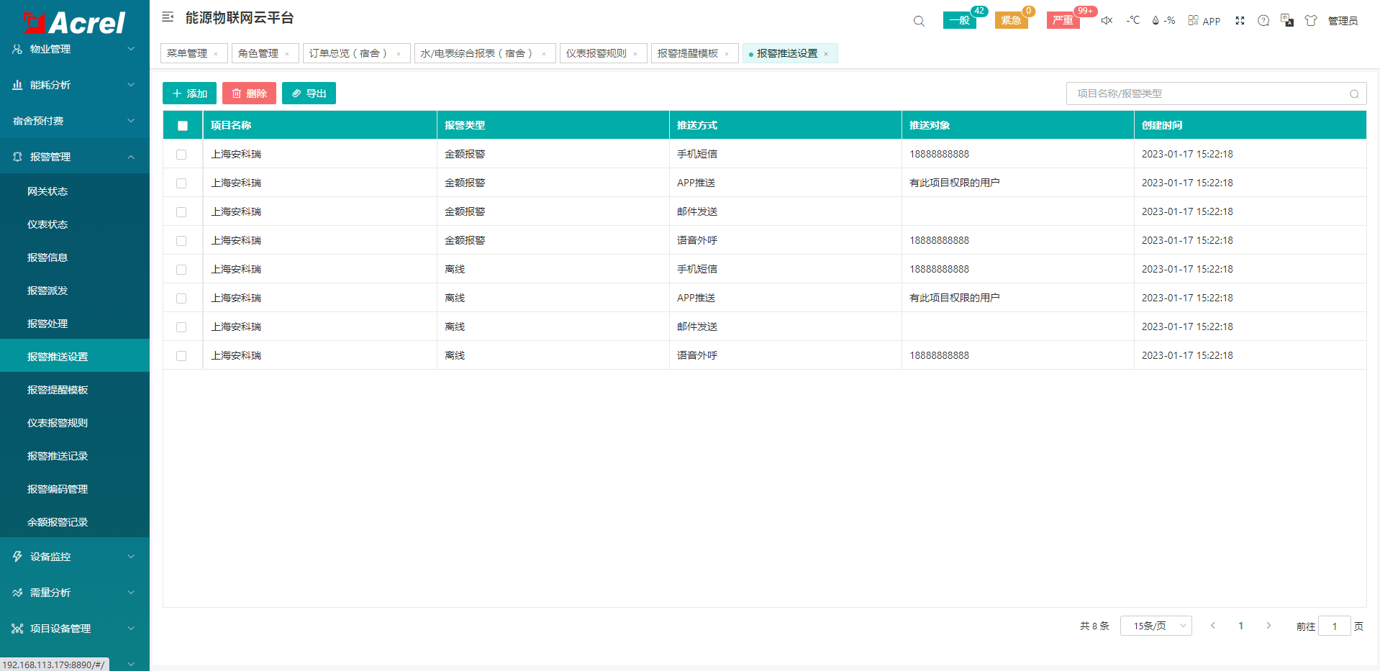Image resolution: width=1380 pixels, height=671 pixels.
Task: Close the 报警提醒模板 tab
Action: point(727,54)
